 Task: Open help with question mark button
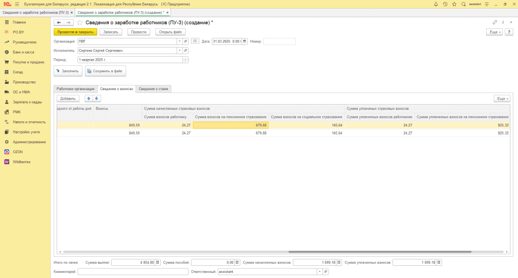tap(509, 32)
